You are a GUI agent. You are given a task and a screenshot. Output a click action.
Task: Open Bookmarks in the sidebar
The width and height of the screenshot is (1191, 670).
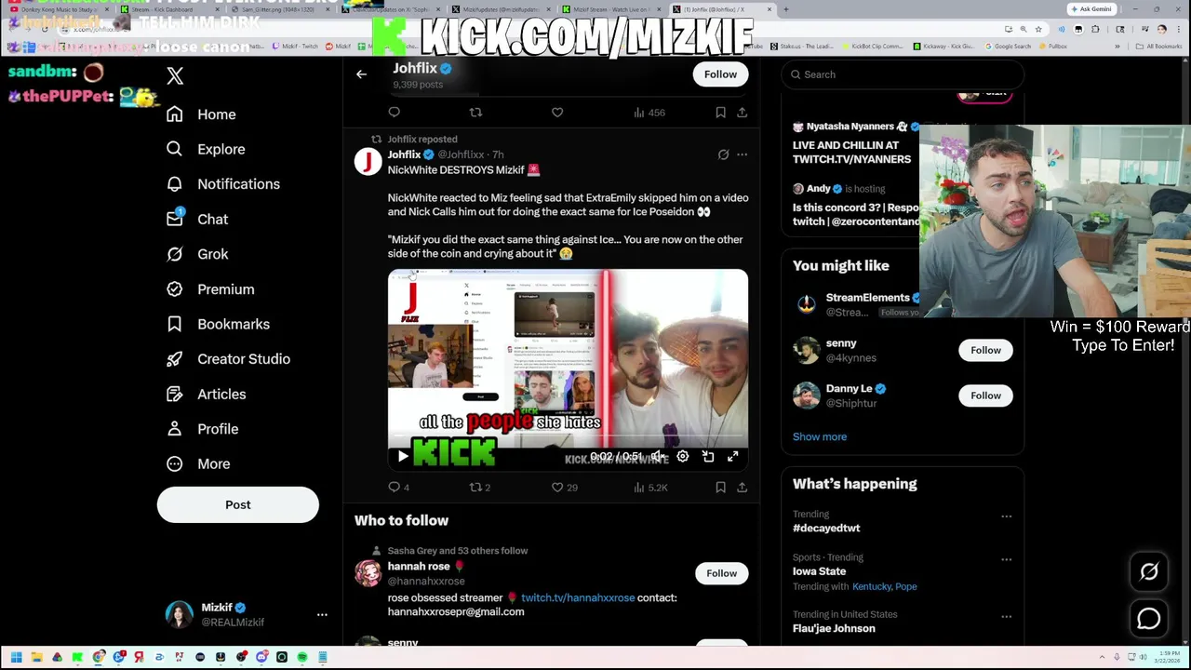tap(217, 324)
